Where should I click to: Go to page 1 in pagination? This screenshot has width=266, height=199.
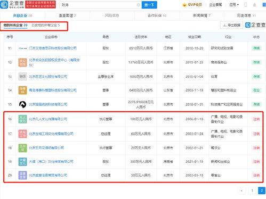tap(252, 190)
